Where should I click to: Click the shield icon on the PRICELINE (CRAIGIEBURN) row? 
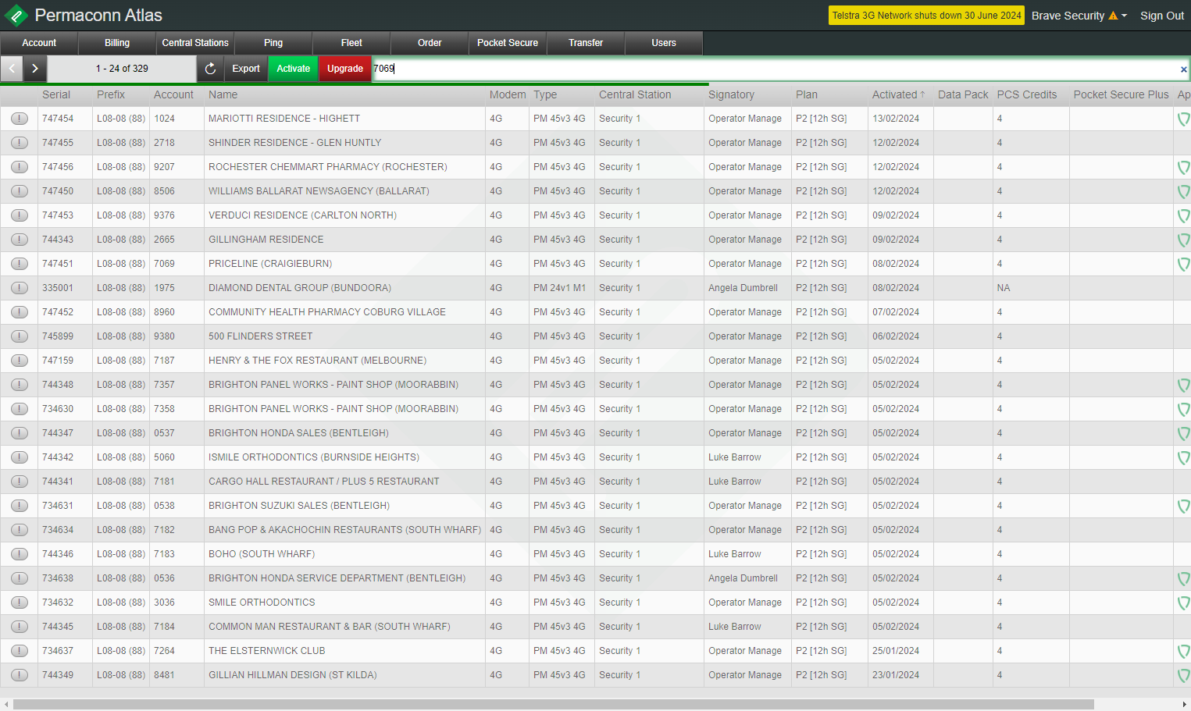click(x=1184, y=265)
